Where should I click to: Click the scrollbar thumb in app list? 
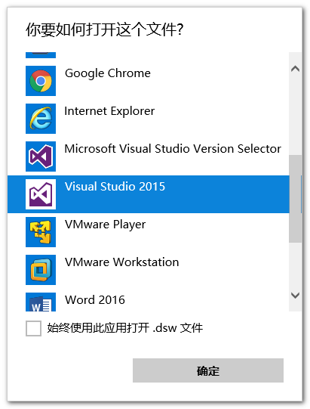[296, 199]
